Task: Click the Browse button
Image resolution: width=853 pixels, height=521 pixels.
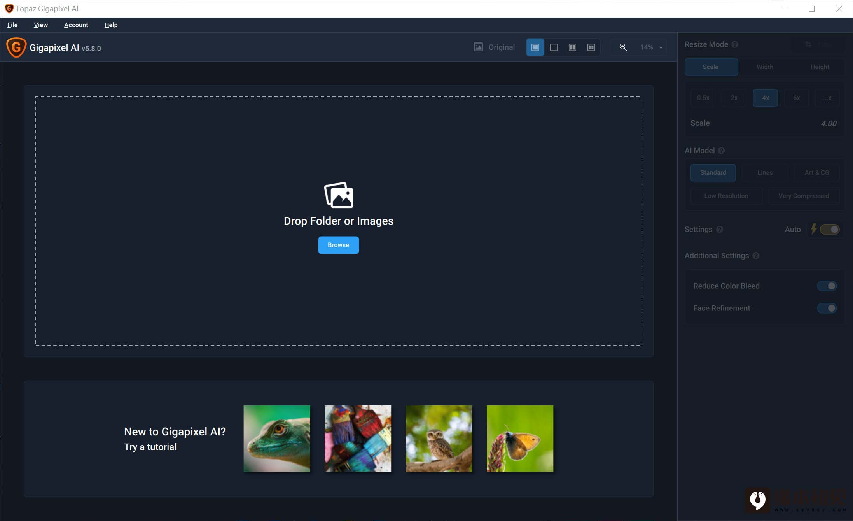Action: [338, 245]
